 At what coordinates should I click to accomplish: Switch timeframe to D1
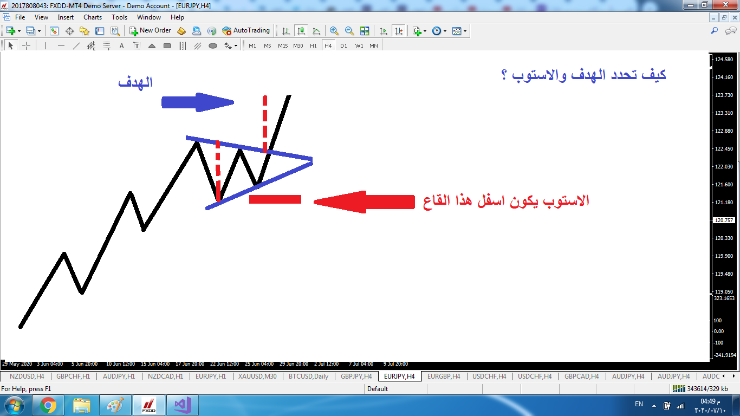click(343, 46)
